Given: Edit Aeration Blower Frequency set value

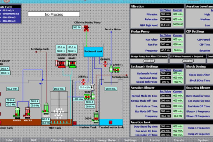Looking at the screenshot, I should point(166,116).
